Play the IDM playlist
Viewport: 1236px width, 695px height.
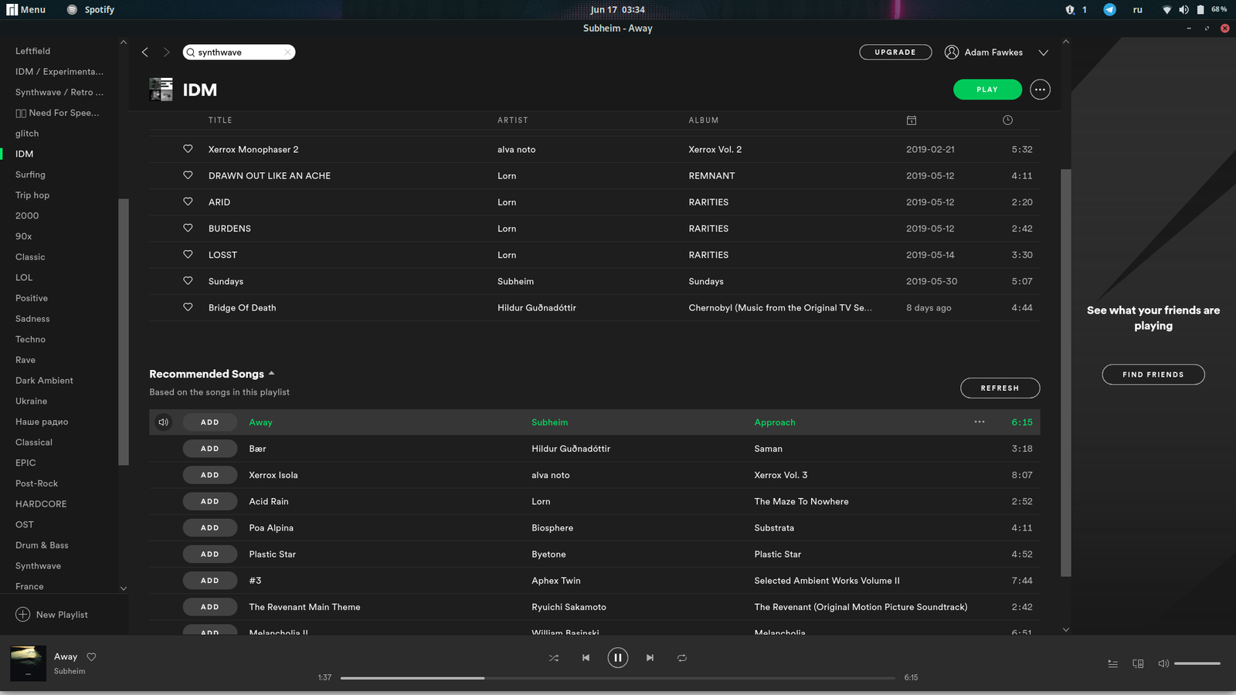click(x=987, y=90)
